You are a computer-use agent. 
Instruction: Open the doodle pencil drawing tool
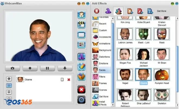coord(81,67)
